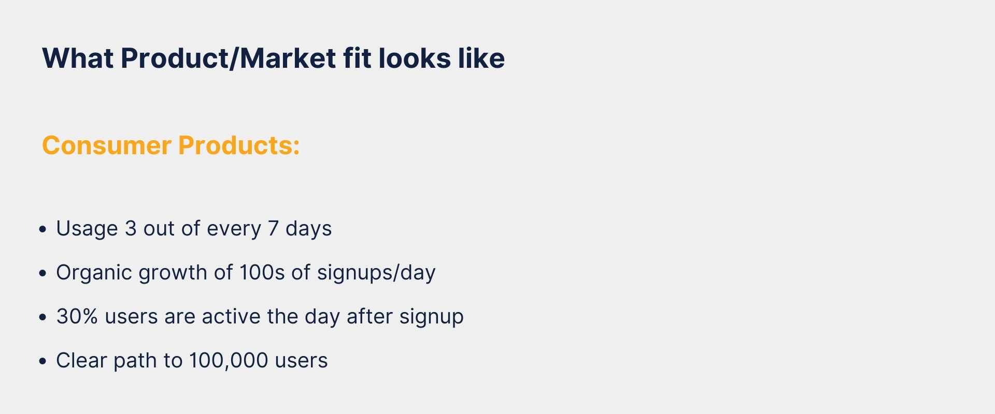Viewport: 995px width, 414px height.
Task: Click the "Usage 3 out of every 7 days" bullet
Action: click(194, 229)
